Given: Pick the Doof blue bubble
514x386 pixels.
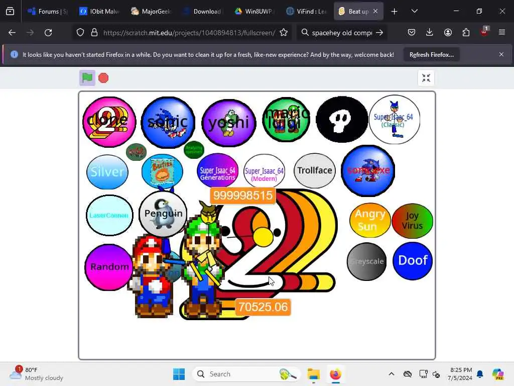Looking at the screenshot, I should (413, 261).
